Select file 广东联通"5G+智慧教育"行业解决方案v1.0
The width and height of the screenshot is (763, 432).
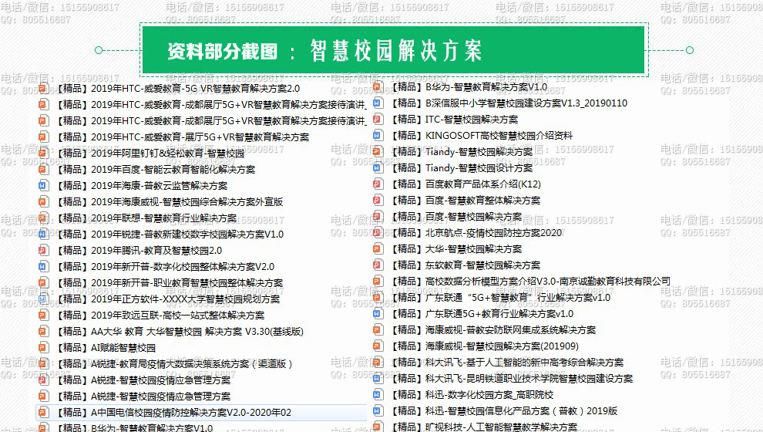click(500, 298)
